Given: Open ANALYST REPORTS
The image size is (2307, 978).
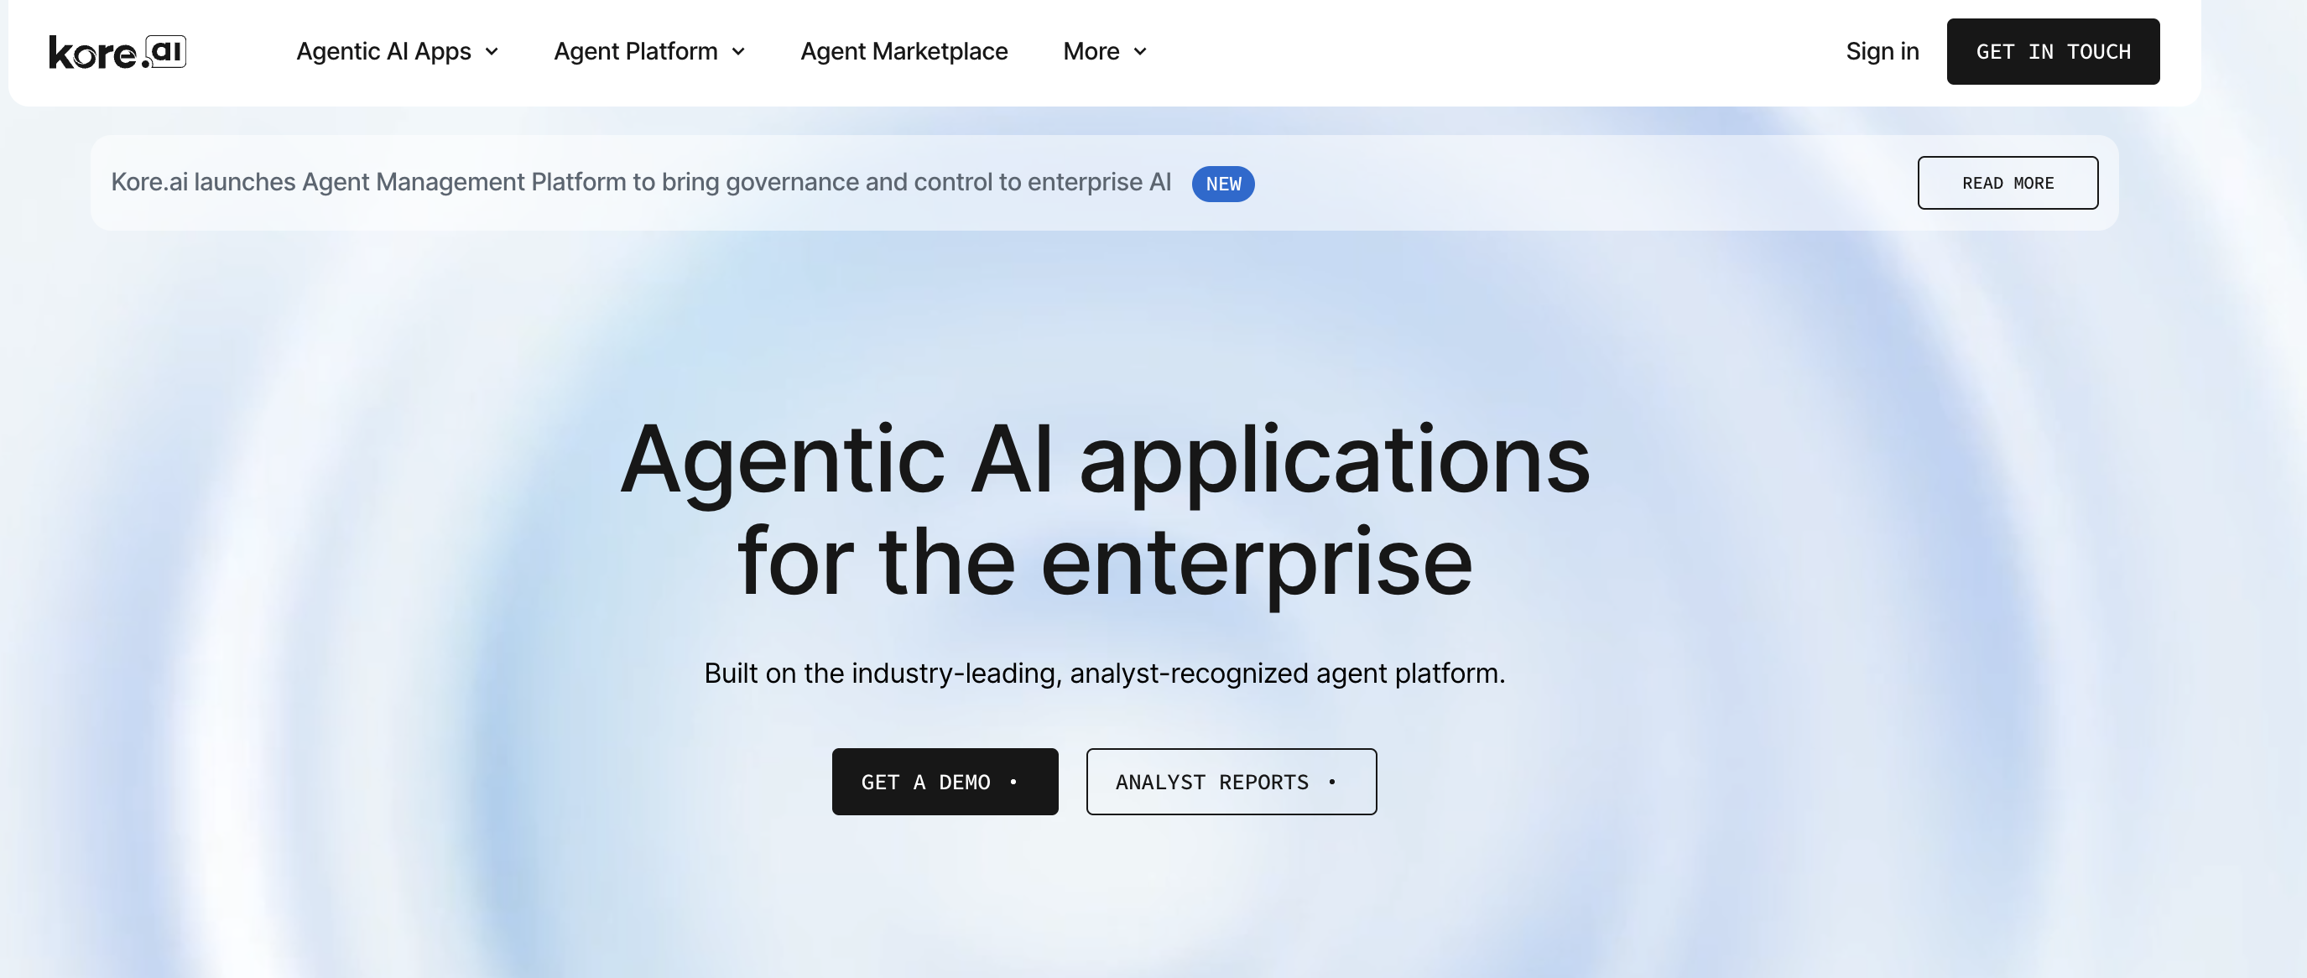Looking at the screenshot, I should pyautogui.click(x=1232, y=782).
